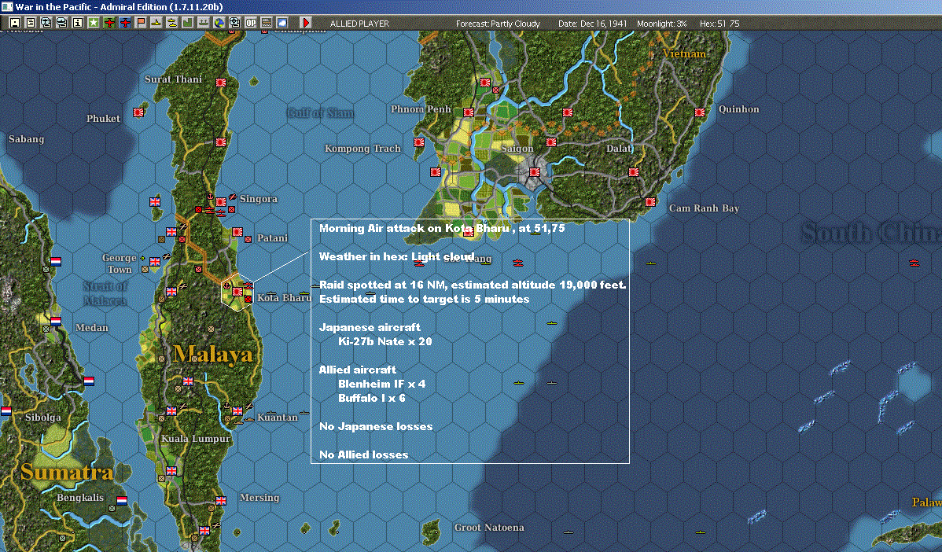The width and height of the screenshot is (942, 552).
Task: Select the Japanese flag at Cam Ranh Bay
Action: click(650, 202)
